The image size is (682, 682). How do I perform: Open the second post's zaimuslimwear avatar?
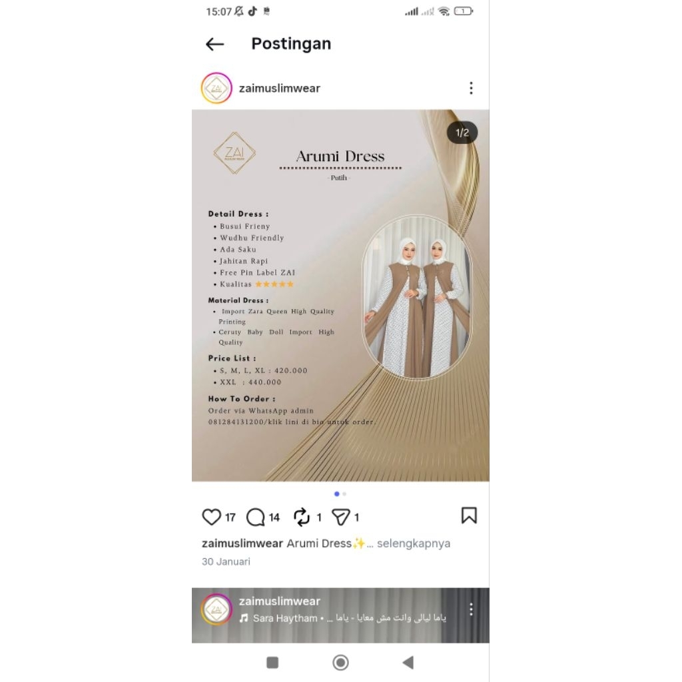(x=216, y=610)
